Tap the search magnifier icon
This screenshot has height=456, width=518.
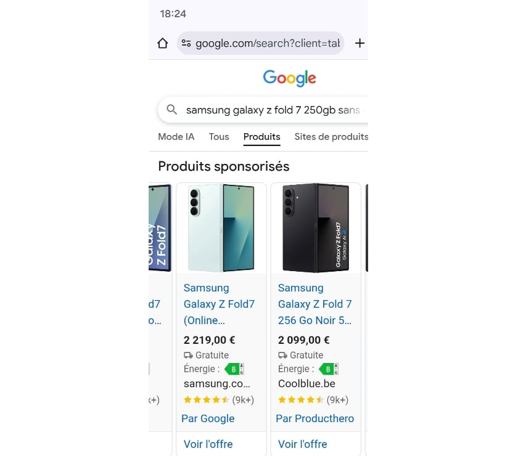click(172, 110)
